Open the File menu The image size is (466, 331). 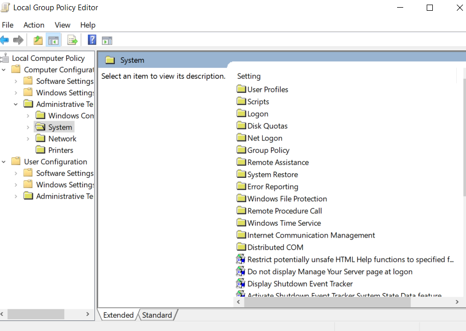click(8, 25)
